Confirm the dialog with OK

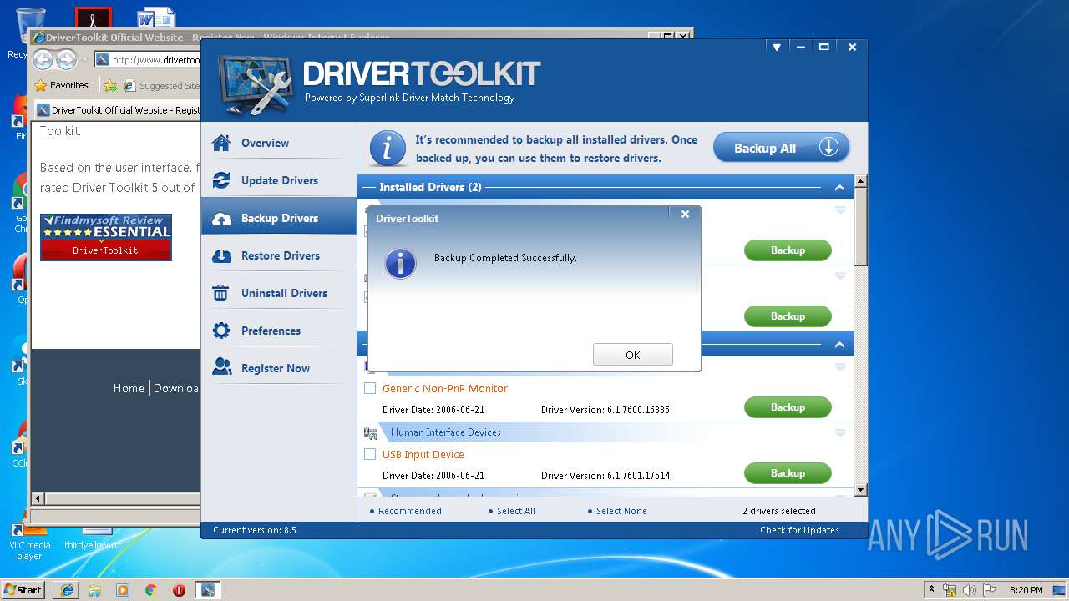click(632, 355)
